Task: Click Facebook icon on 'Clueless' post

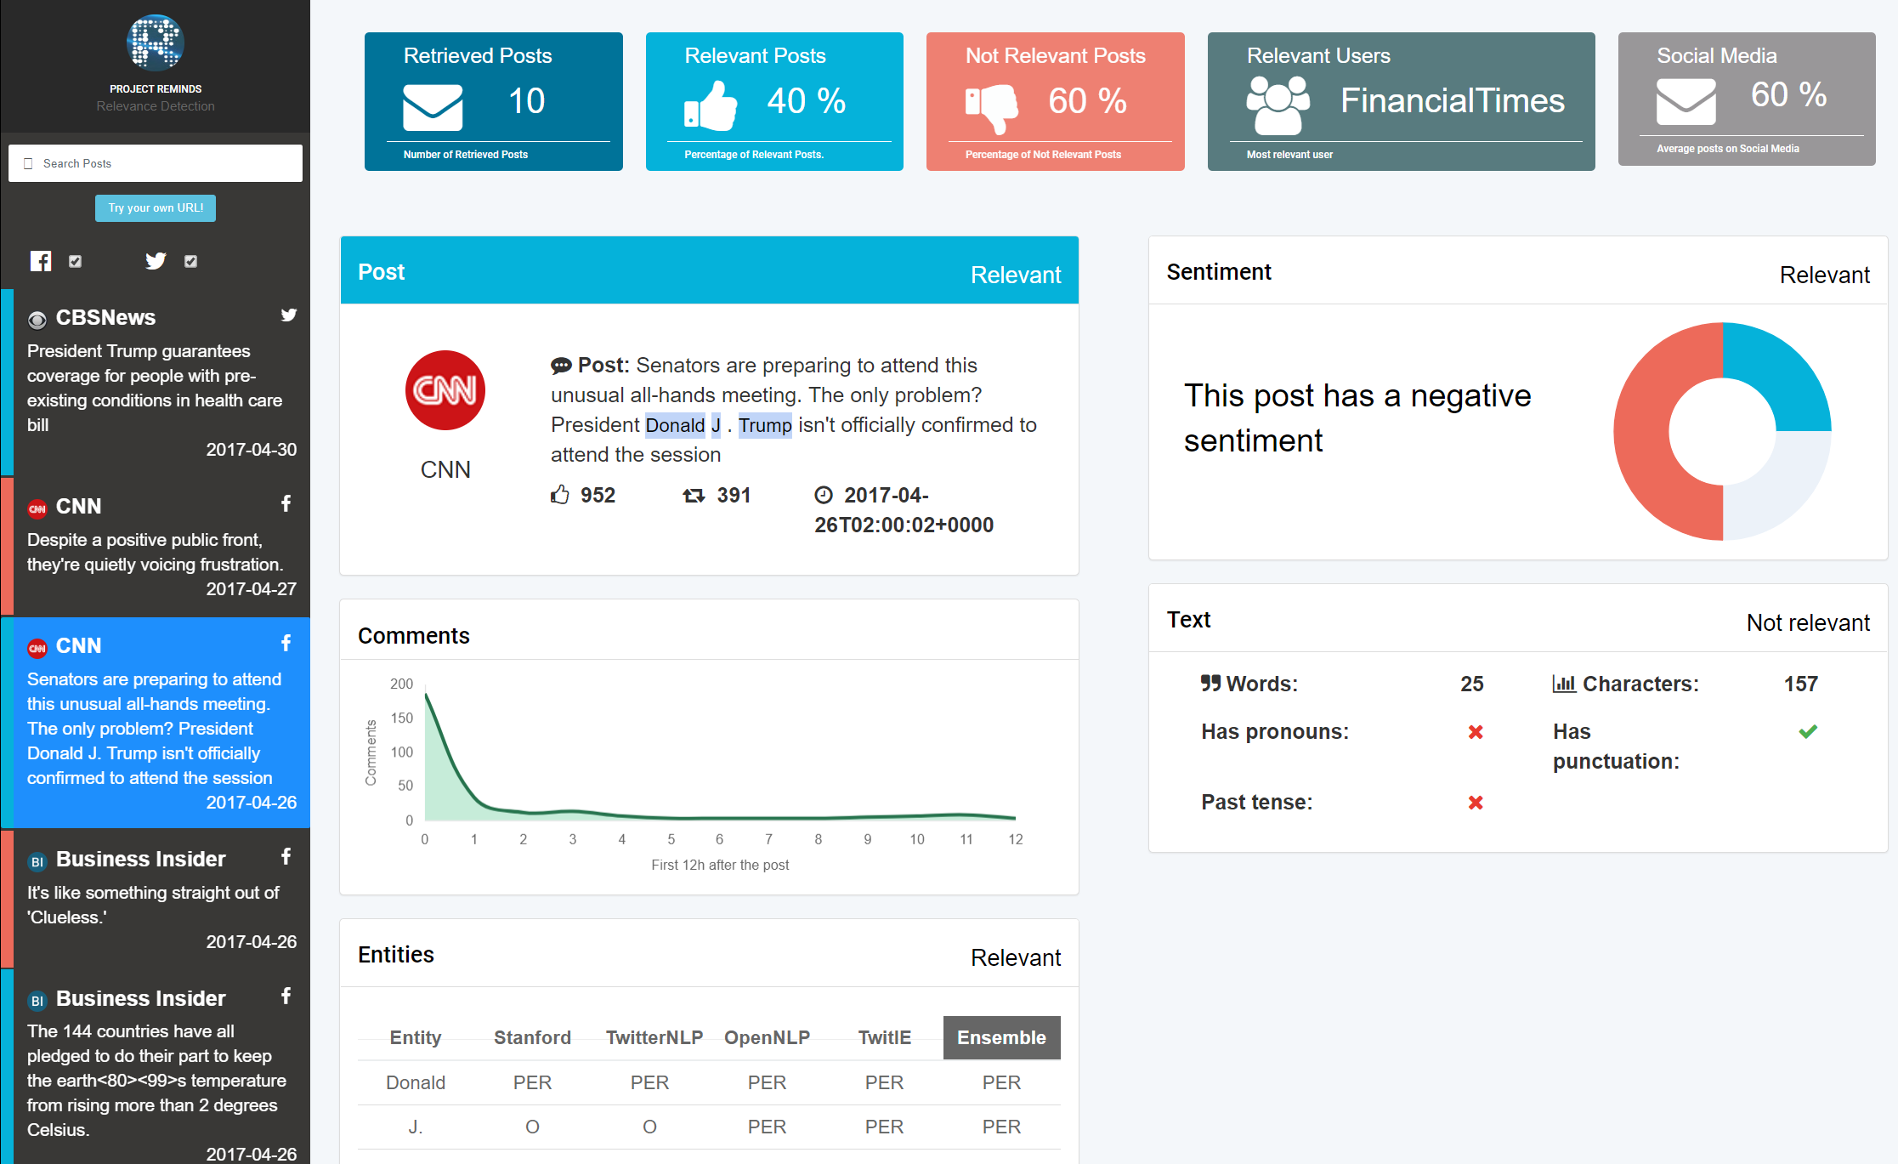Action: click(286, 857)
